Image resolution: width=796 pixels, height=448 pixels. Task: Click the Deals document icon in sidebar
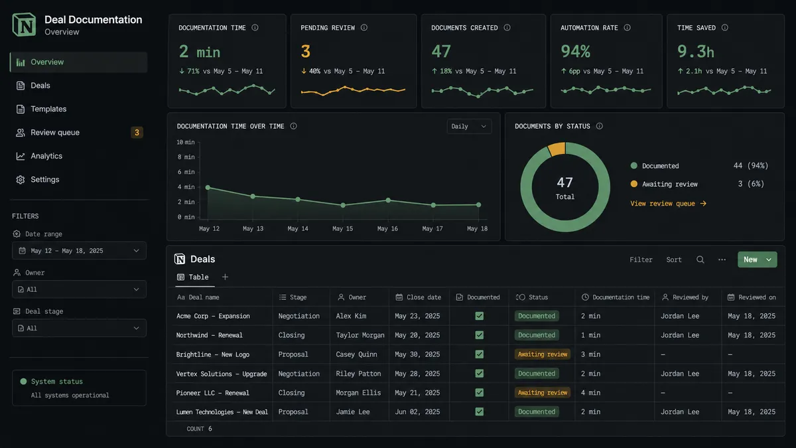pyautogui.click(x=21, y=86)
